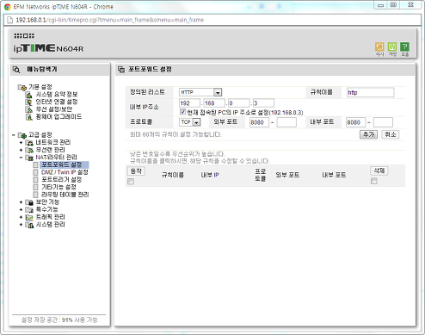The width and height of the screenshot is (425, 335).
Task: Collapse the 고급 설정 tree node
Action: (x=13, y=135)
